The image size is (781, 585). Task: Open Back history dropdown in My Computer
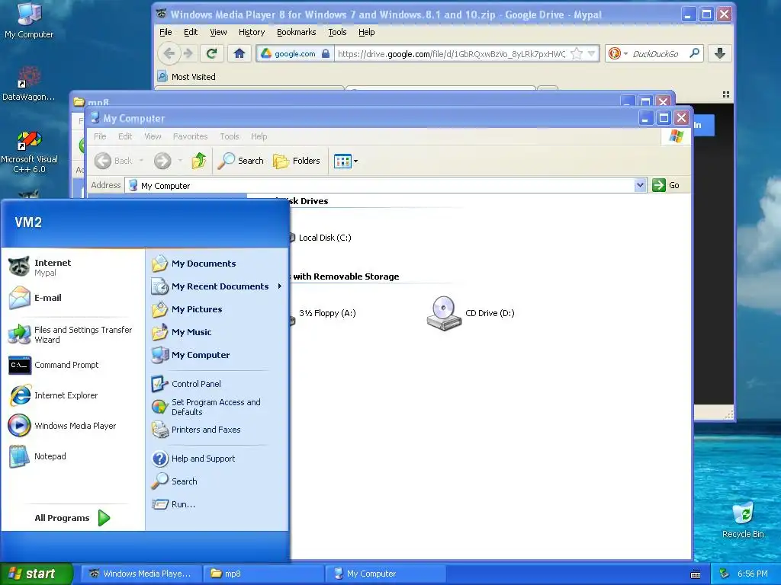[141, 161]
